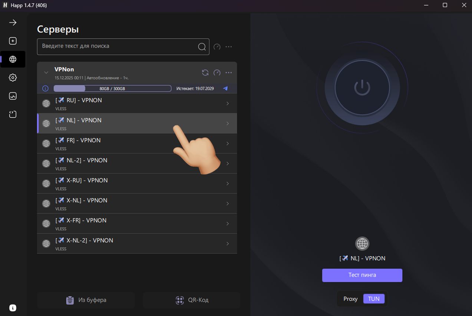
Task: Click the Happ logo in title bar
Action: [5, 5]
